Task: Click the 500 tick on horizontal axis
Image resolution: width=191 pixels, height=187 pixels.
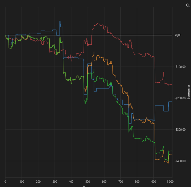Action: click(88, 182)
